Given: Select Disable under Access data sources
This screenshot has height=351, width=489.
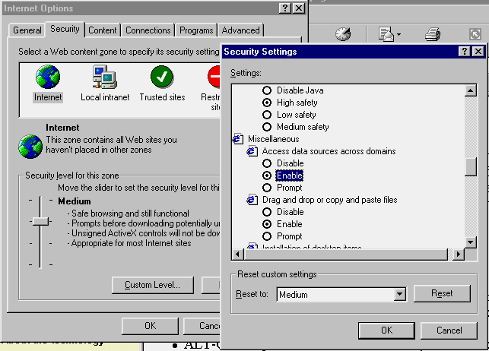Looking at the screenshot, I should click(267, 163).
